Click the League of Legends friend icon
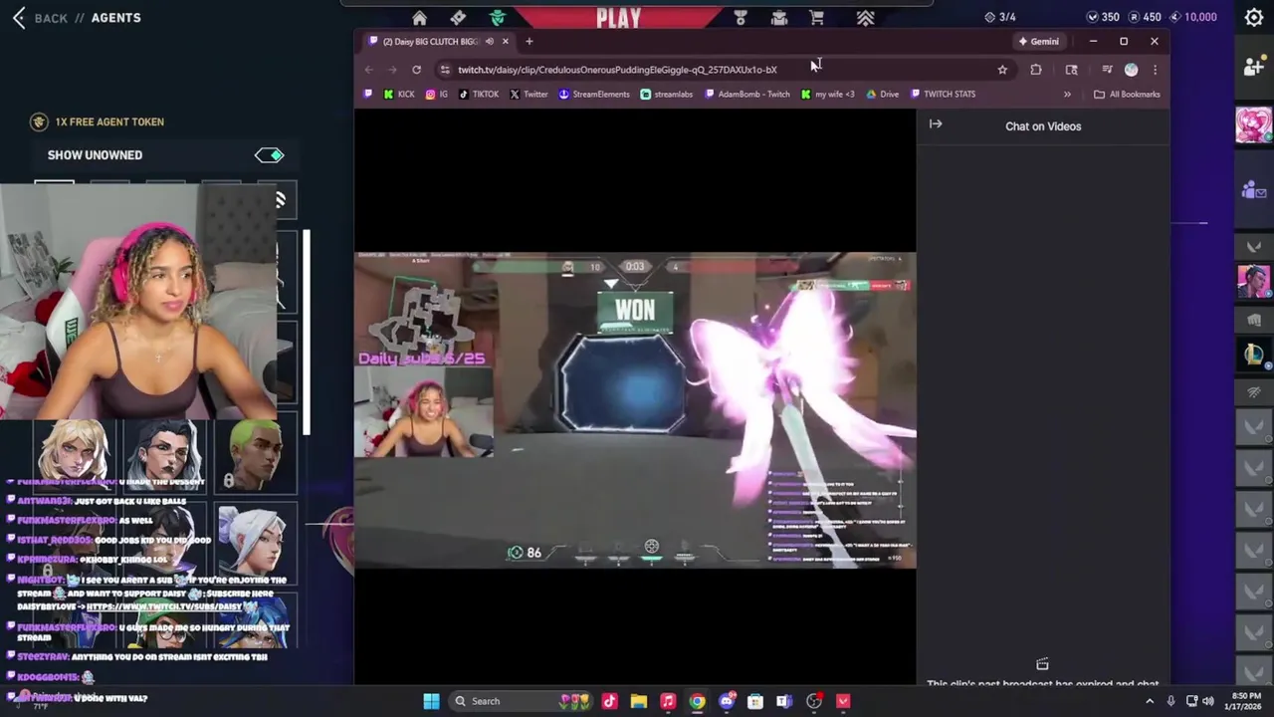 coord(1253,354)
